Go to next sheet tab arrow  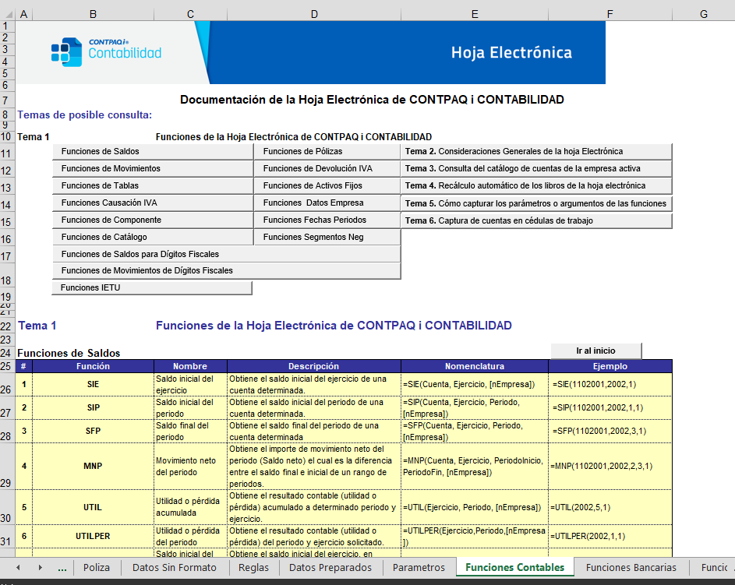click(x=41, y=568)
